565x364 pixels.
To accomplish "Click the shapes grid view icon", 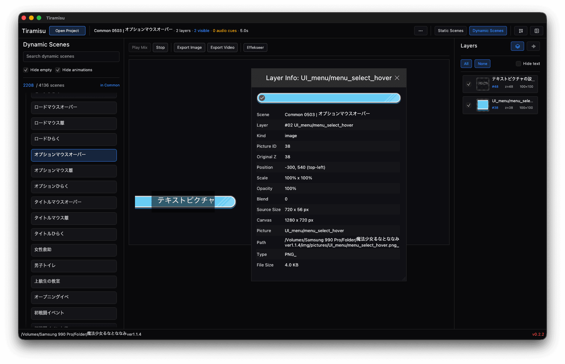I will coord(521,31).
